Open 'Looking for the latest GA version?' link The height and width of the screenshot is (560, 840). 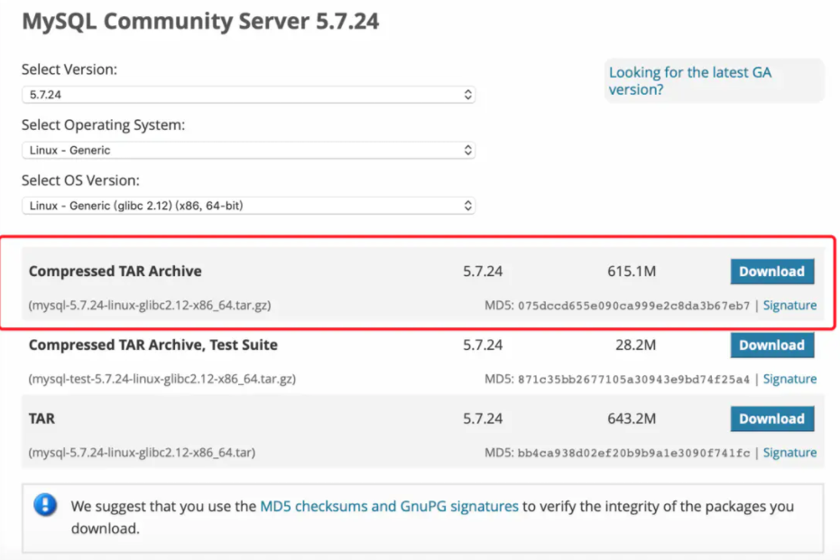pyautogui.click(x=689, y=81)
